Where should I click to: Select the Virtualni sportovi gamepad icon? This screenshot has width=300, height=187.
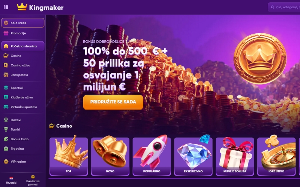pos(6,107)
